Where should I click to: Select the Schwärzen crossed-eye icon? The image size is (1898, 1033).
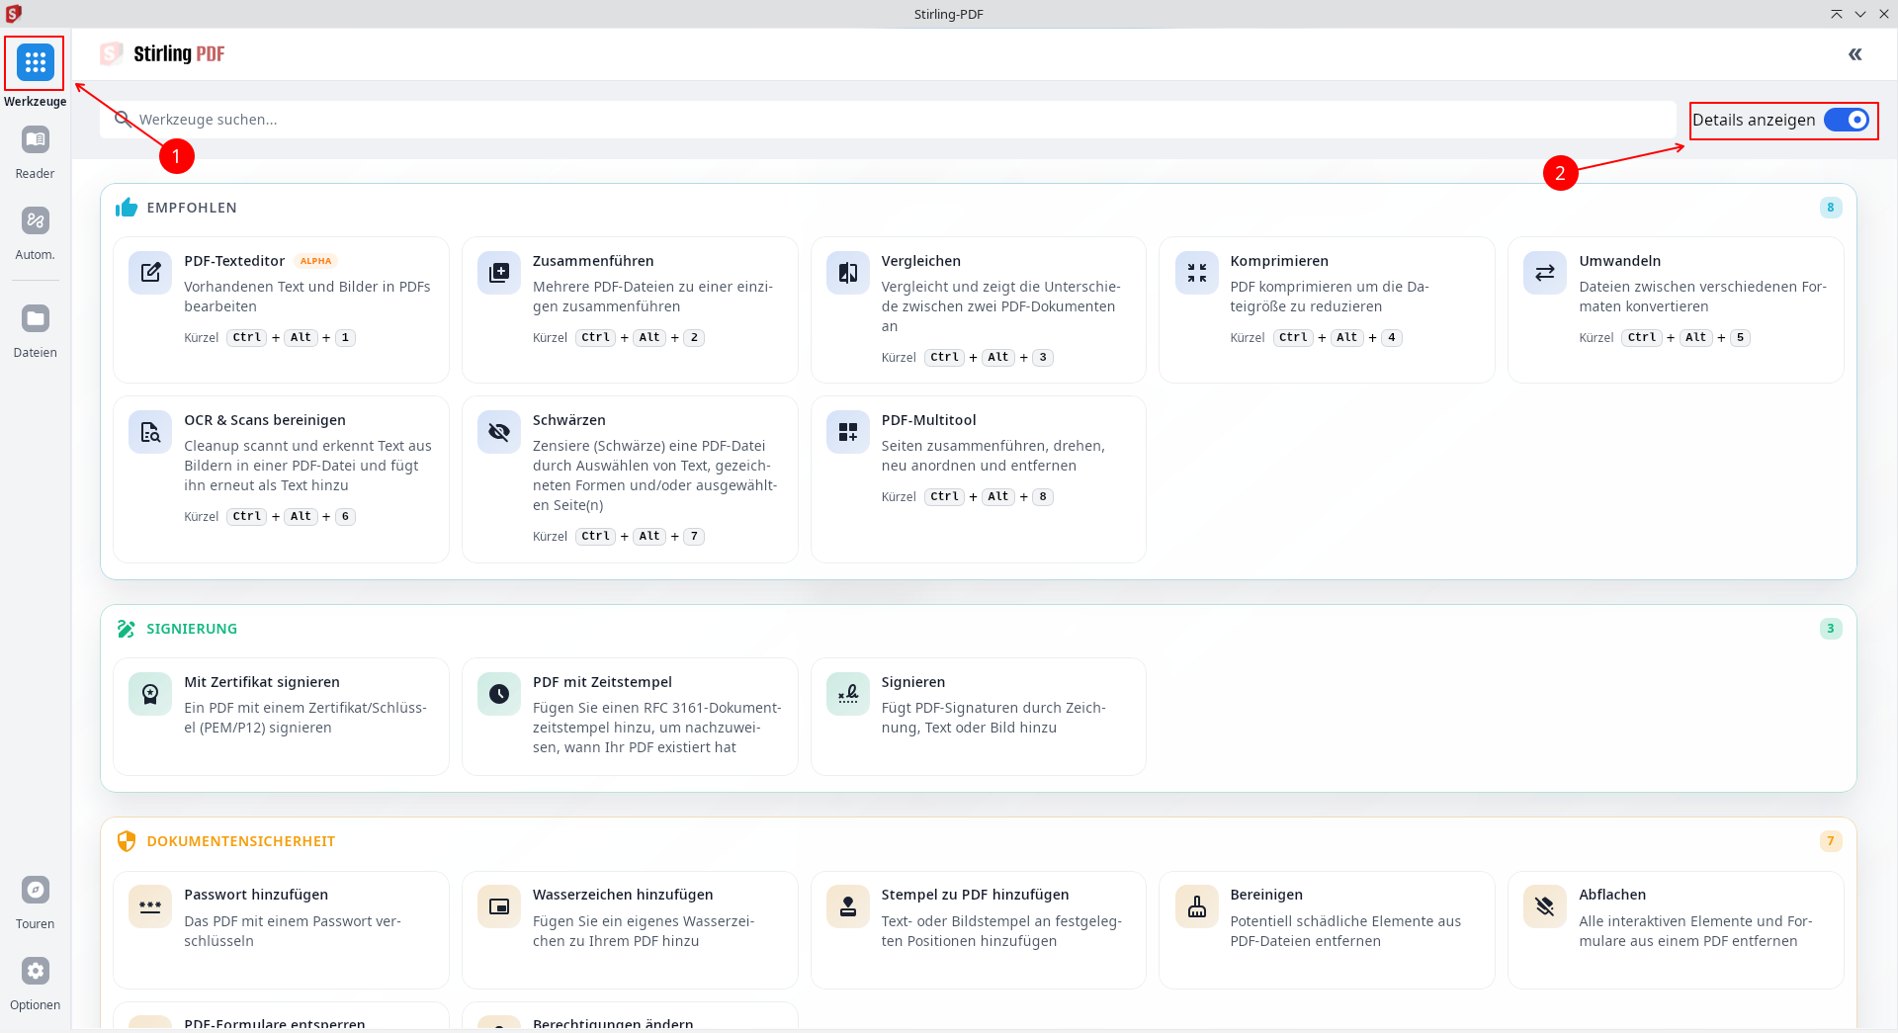(499, 432)
